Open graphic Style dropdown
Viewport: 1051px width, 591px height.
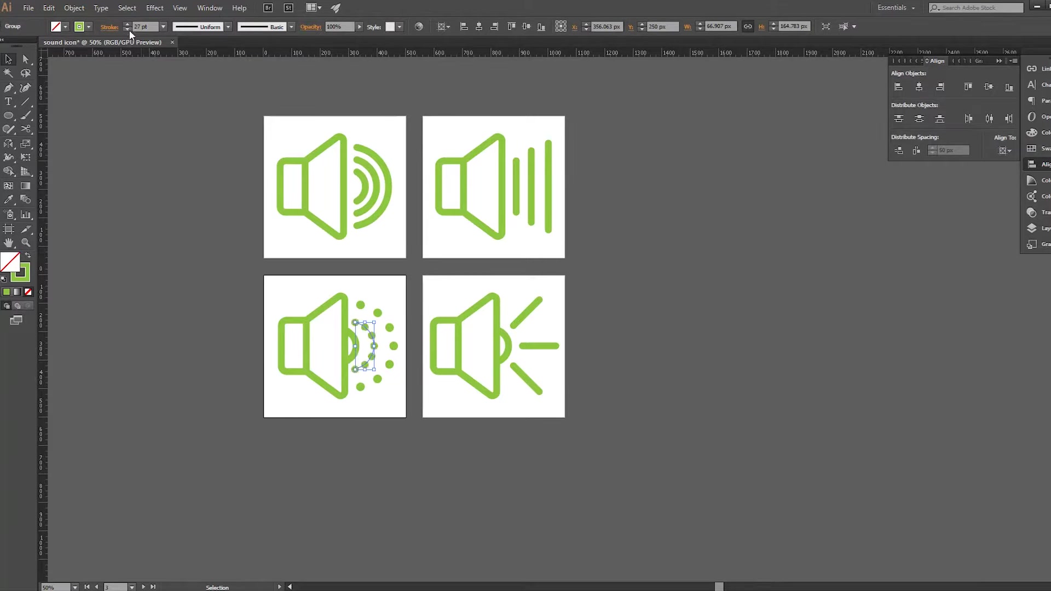coord(400,26)
